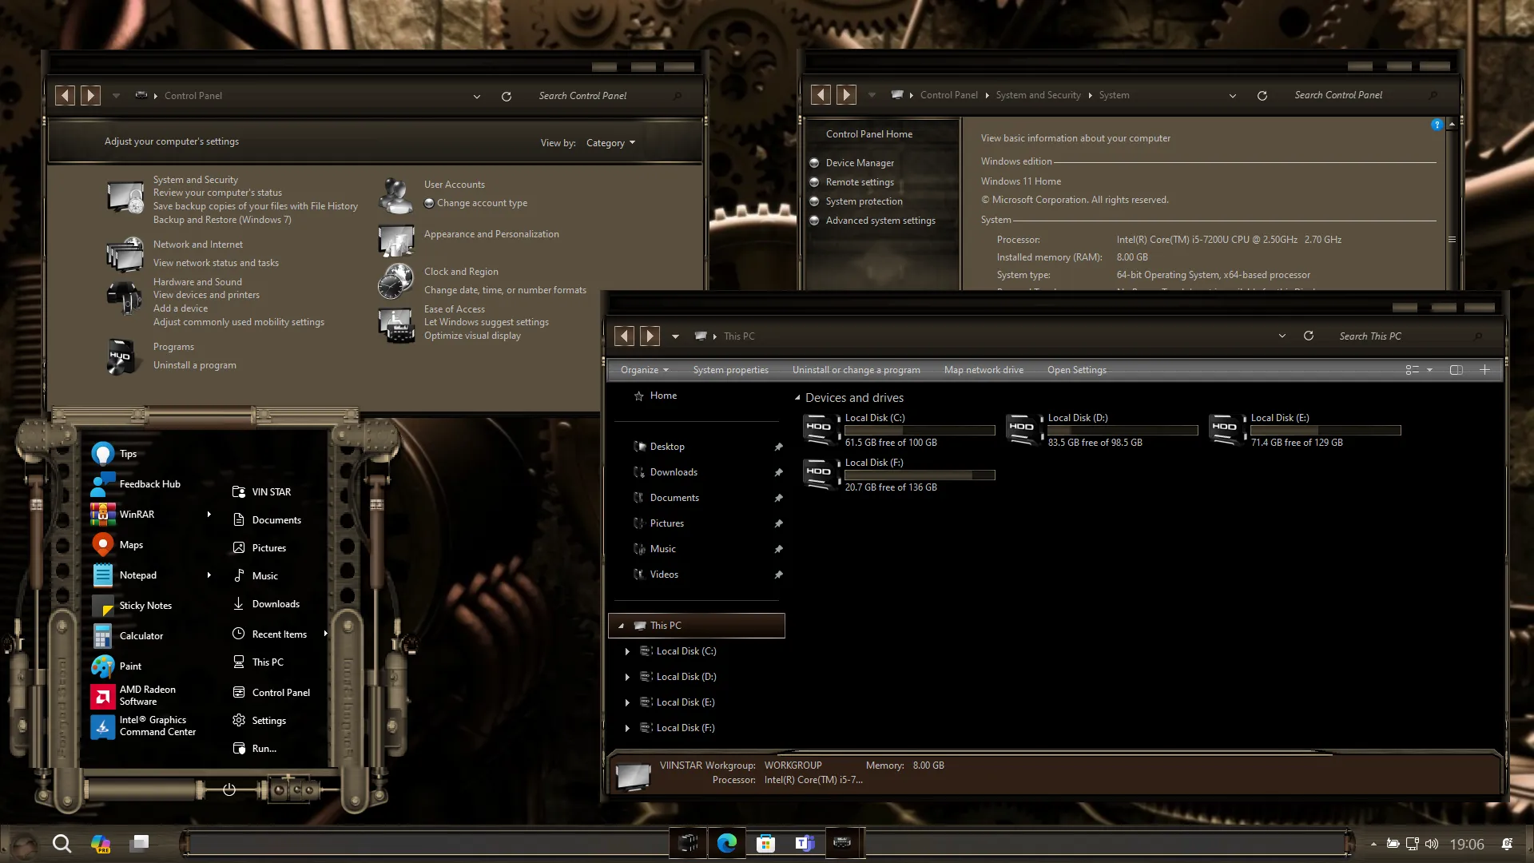
Task: Open Maps from the Start Menu
Action: pos(131,543)
